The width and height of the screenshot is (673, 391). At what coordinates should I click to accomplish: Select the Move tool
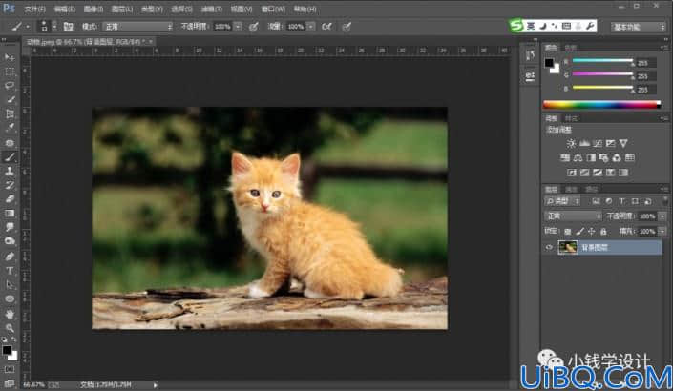(10, 57)
